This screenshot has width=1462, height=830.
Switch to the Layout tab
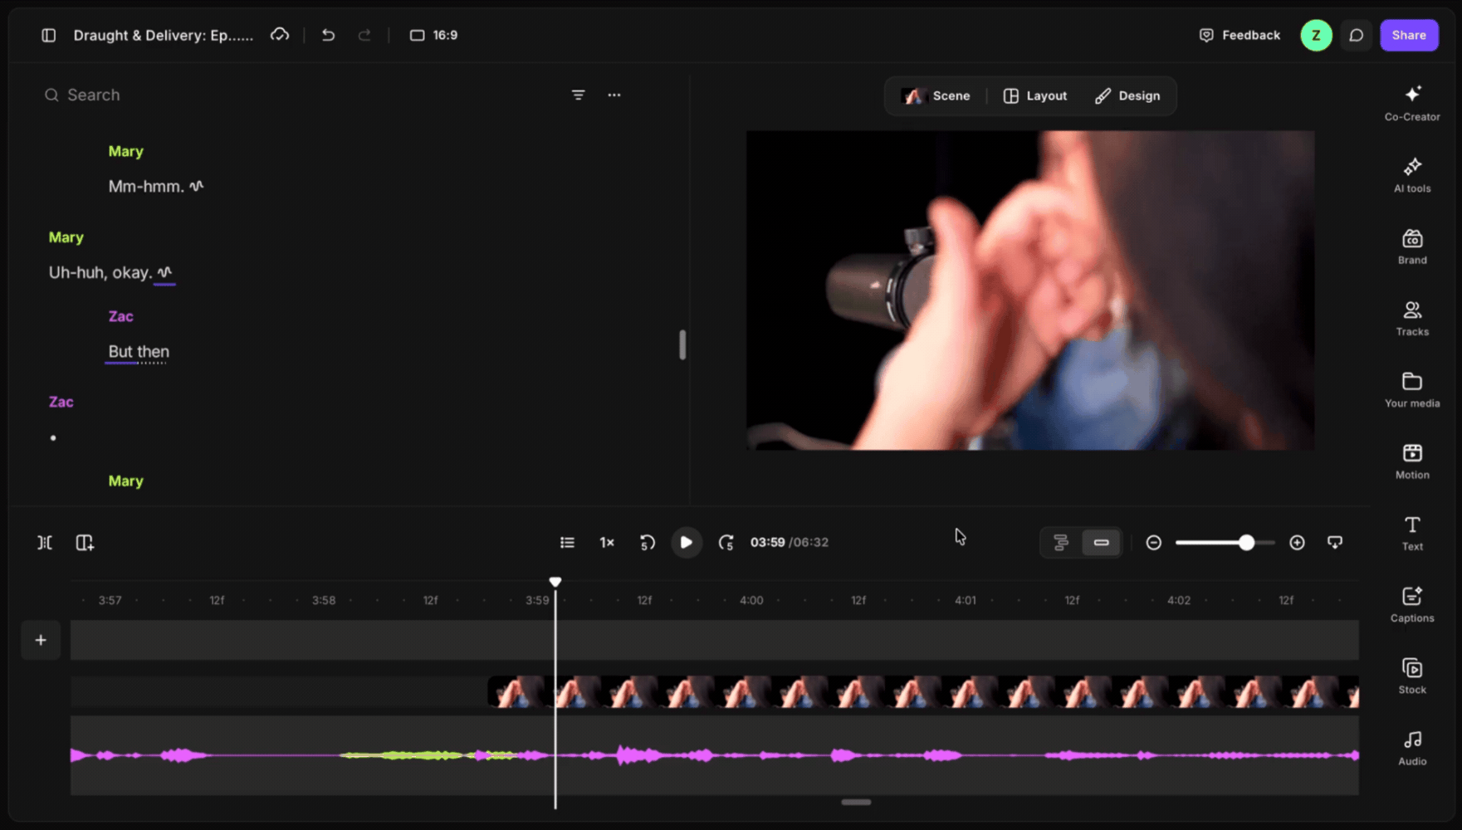[1034, 95]
